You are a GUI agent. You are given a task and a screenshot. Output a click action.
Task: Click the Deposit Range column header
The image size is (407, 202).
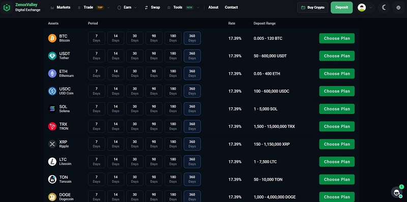coord(265,23)
